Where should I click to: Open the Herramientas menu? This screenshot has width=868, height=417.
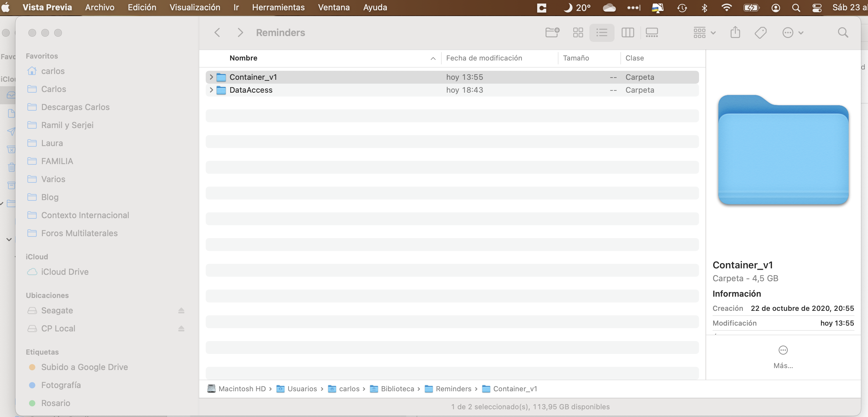278,7
